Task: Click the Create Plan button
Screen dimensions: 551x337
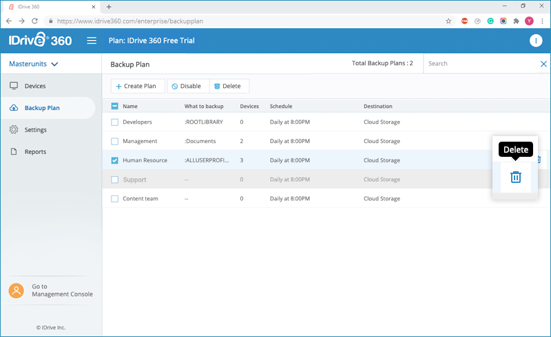Action: pos(138,86)
